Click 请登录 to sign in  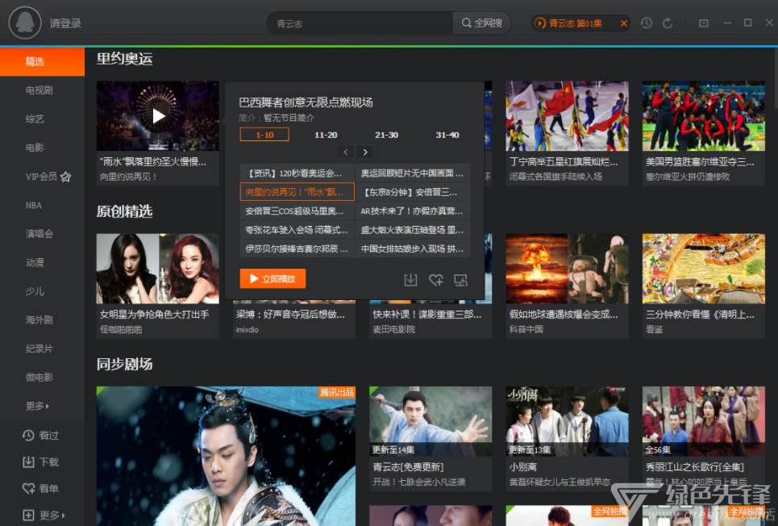[65, 23]
